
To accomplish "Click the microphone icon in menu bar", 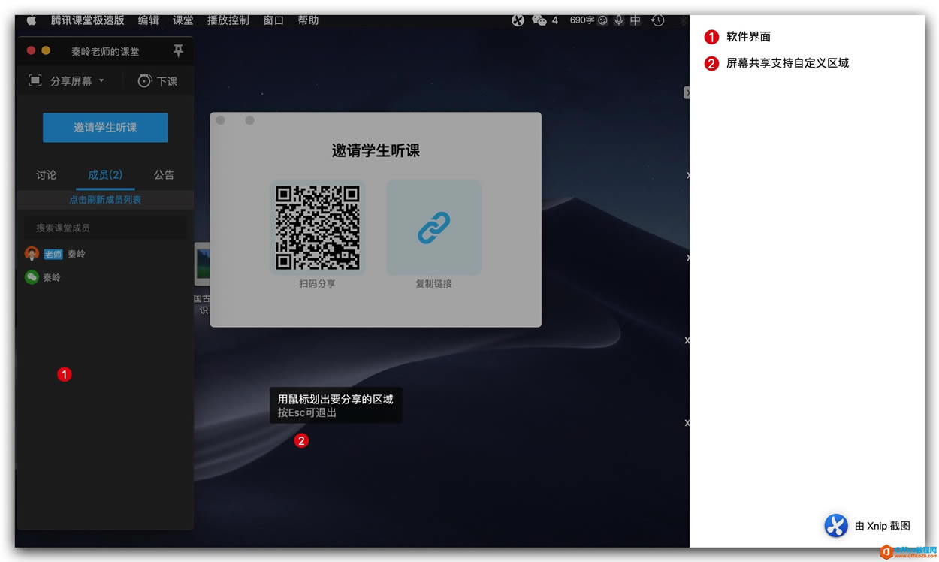I will pyautogui.click(x=619, y=20).
